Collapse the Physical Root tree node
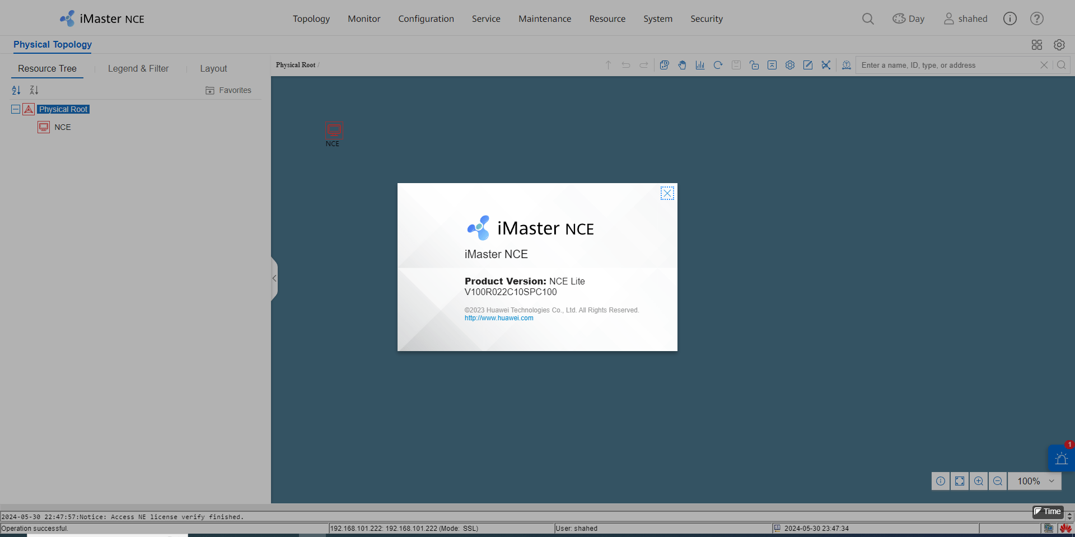Viewport: 1075px width, 537px height. pos(16,109)
